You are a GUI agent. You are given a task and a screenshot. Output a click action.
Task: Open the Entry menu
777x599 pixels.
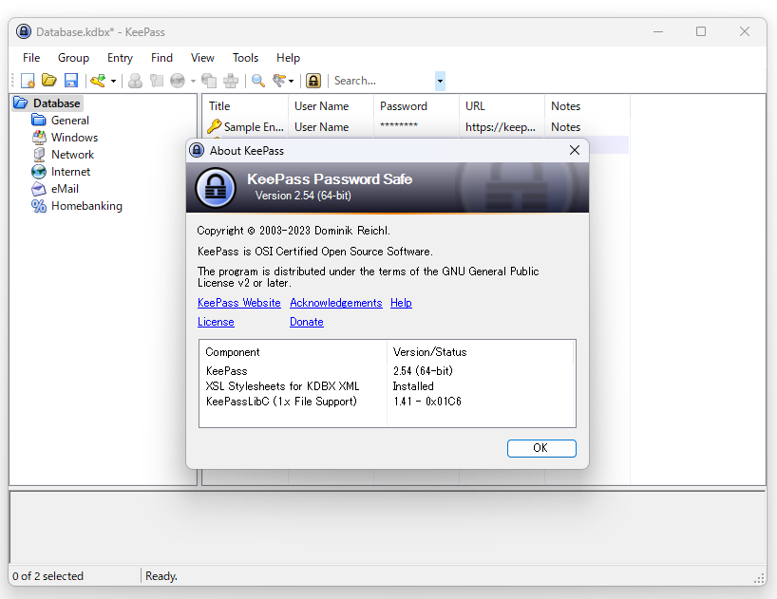coord(119,57)
